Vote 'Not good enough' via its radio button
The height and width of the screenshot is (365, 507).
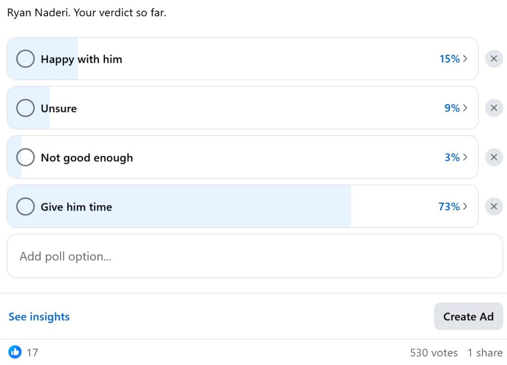[25, 157]
